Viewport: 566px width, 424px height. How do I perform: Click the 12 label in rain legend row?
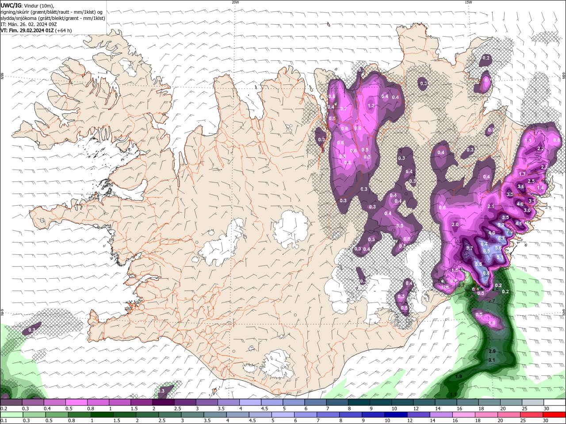pos(411,420)
